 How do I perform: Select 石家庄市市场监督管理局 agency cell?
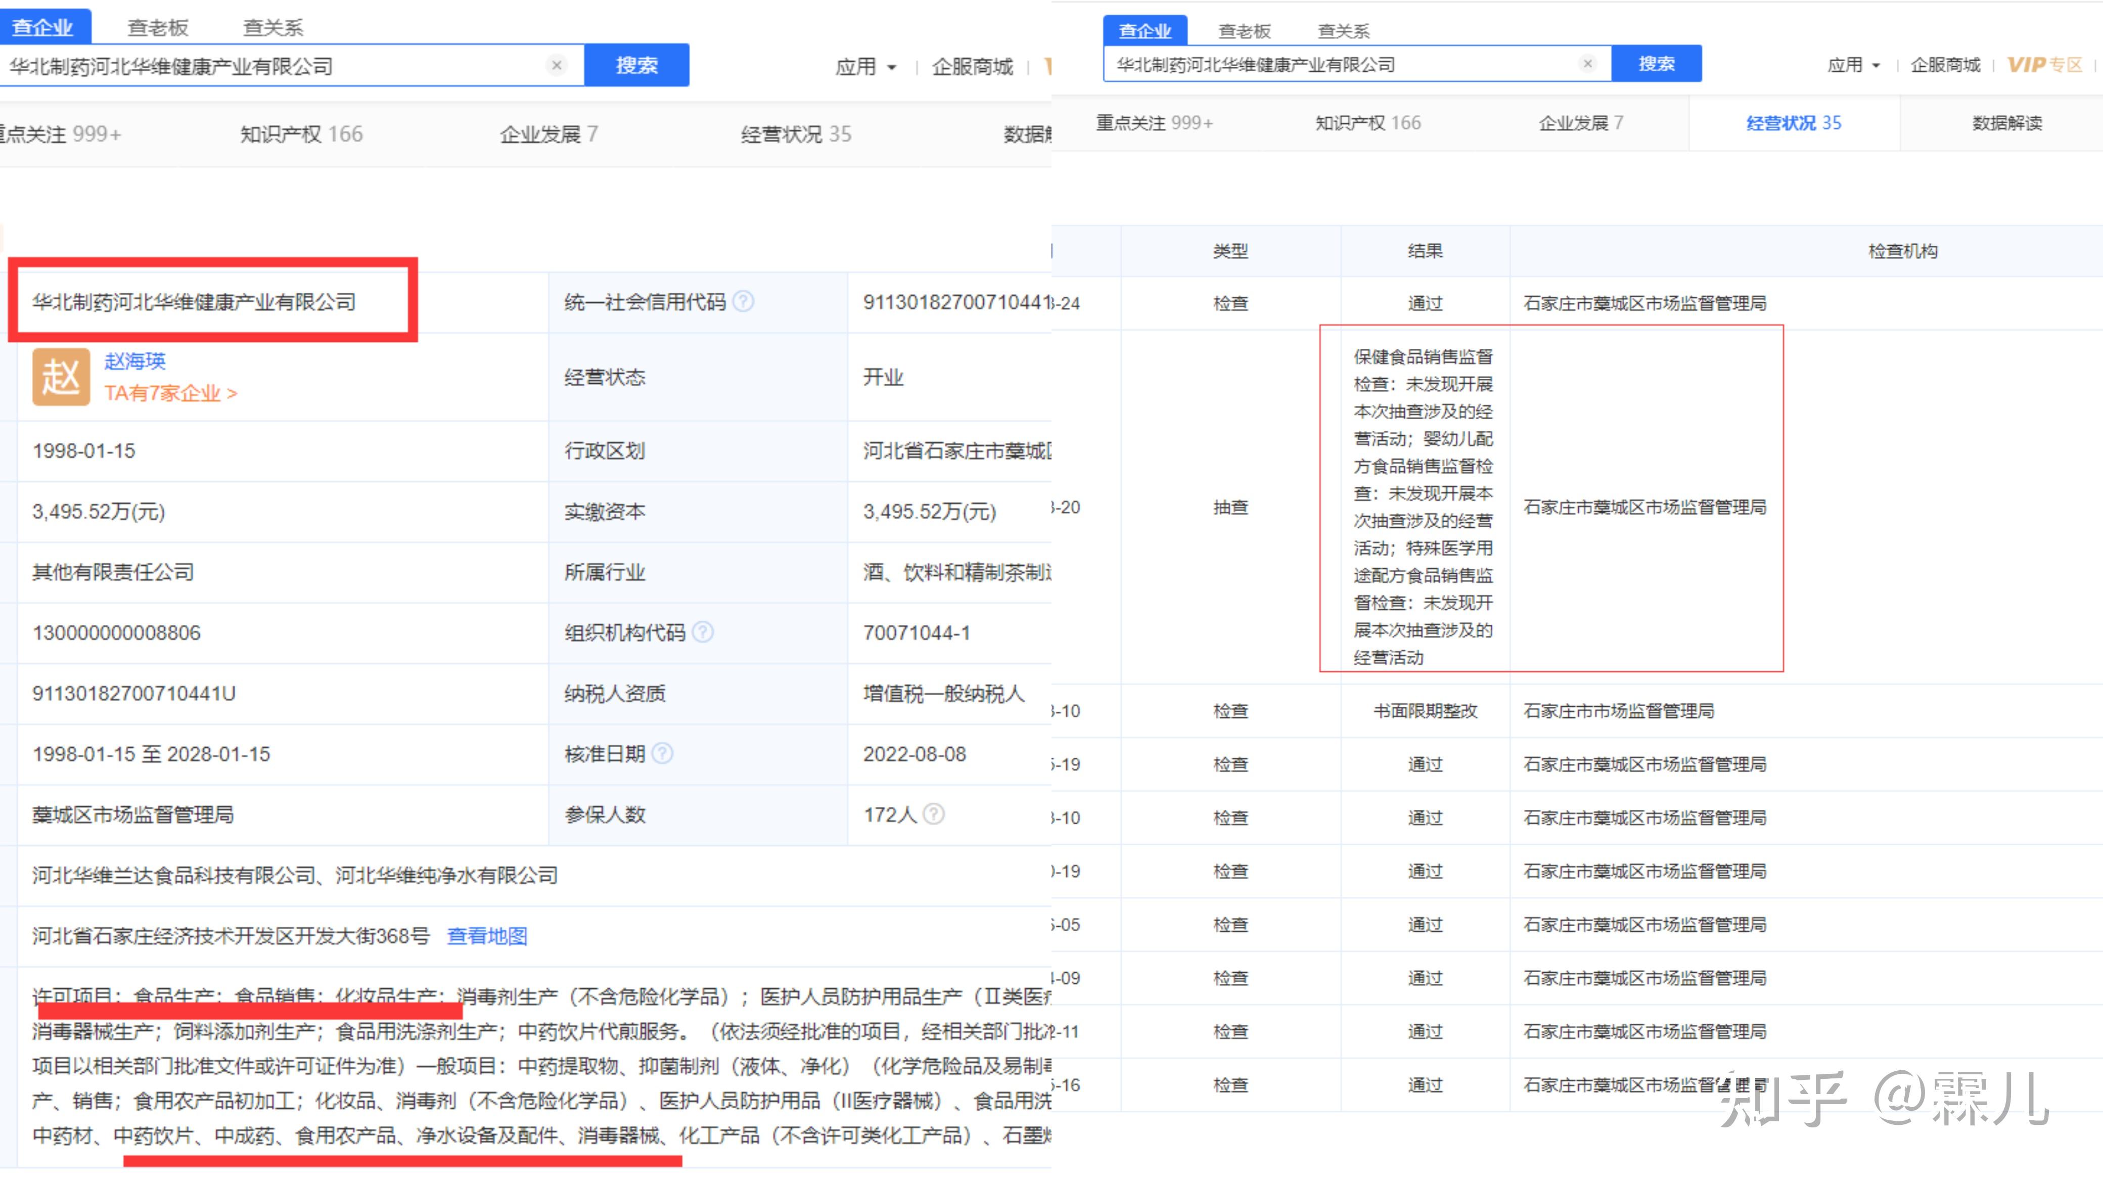1618,711
